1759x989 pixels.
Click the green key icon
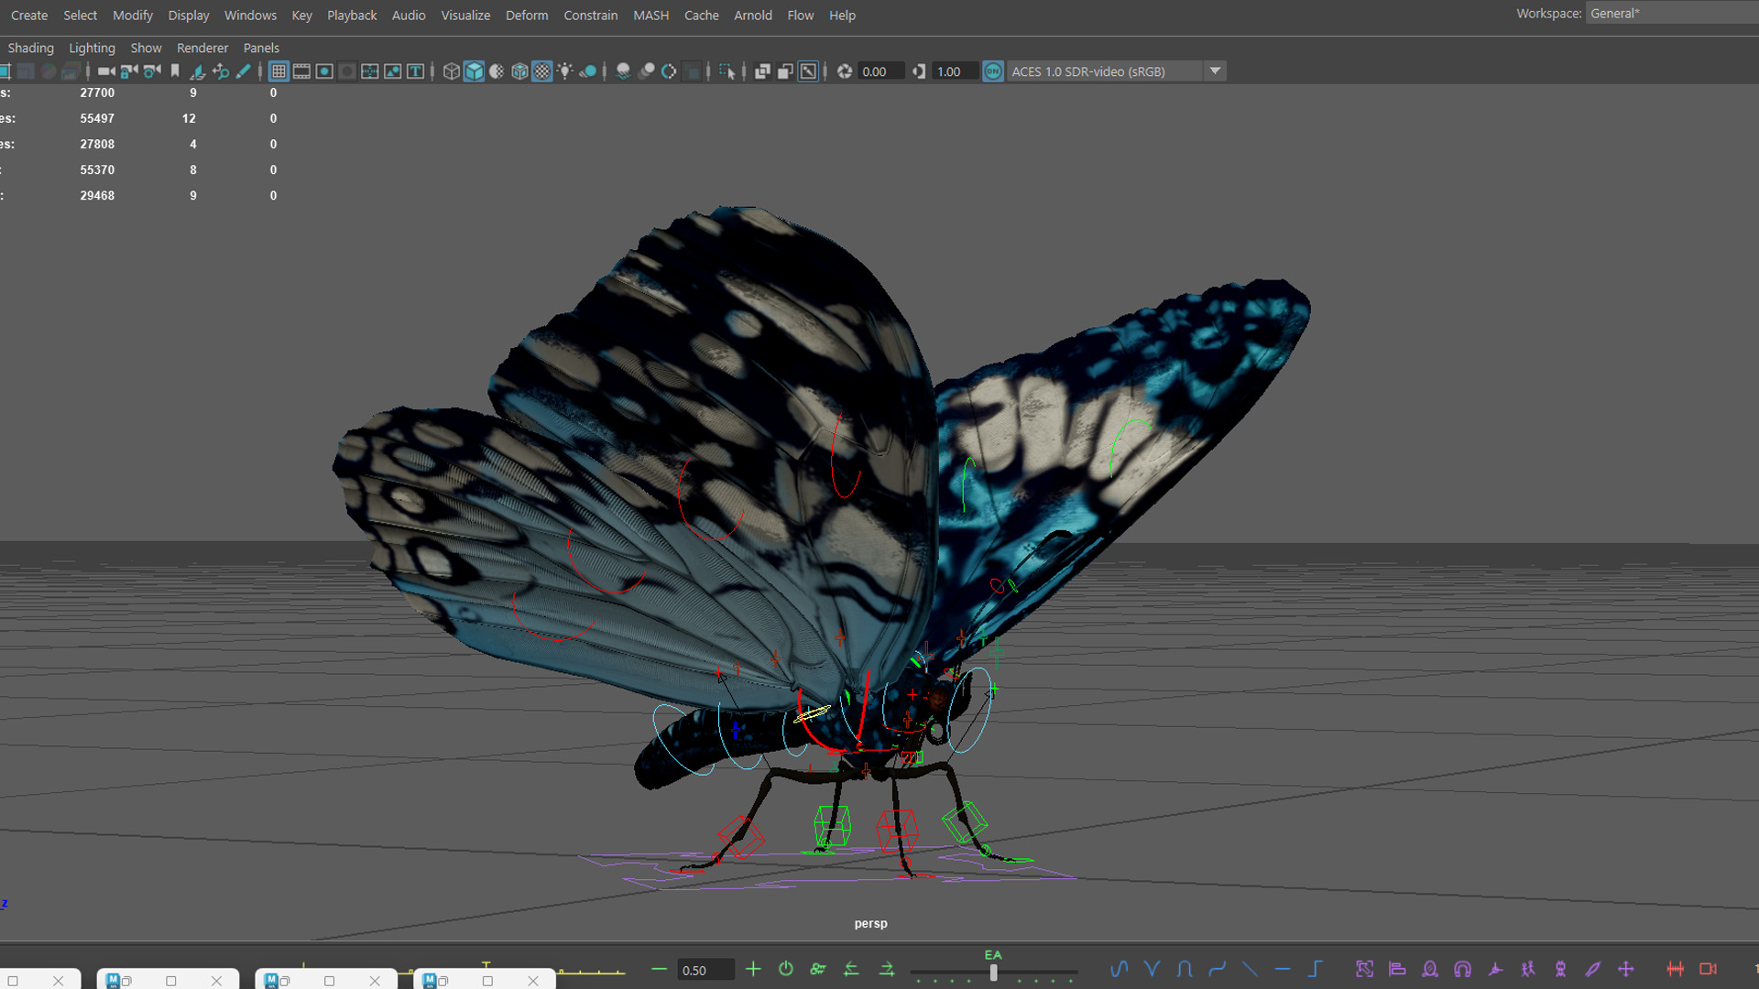click(x=818, y=969)
